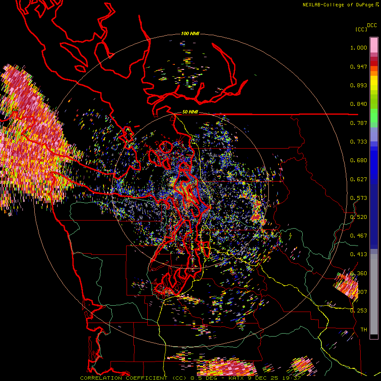Pick the light pink swatch beside 1.000

pos(374,45)
